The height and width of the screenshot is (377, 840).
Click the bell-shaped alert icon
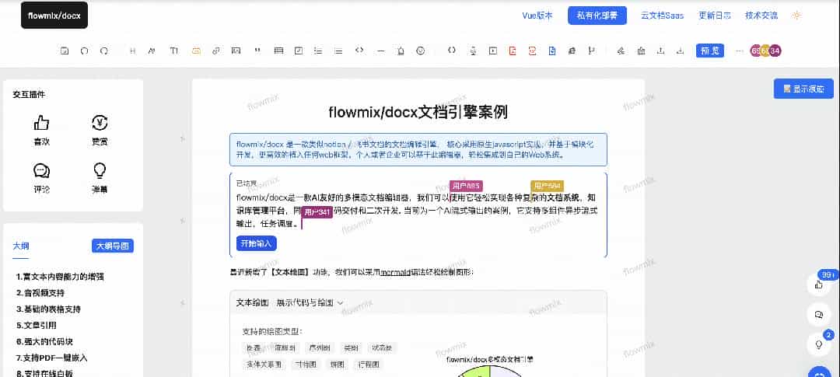(401, 51)
